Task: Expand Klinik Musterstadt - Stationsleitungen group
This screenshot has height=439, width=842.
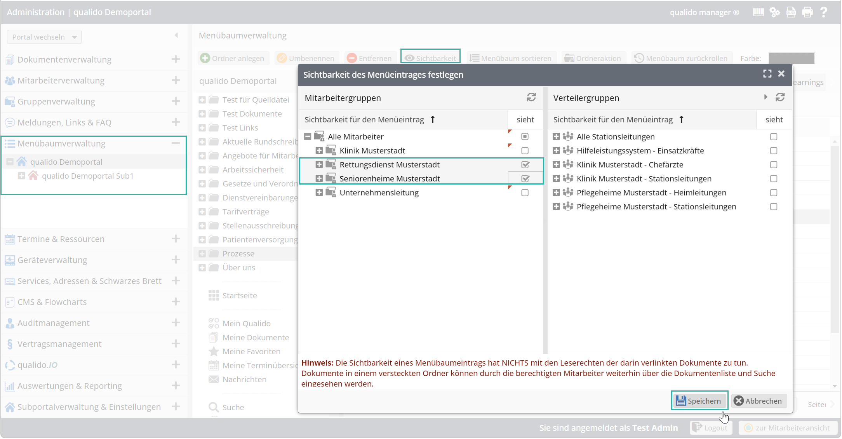Action: point(556,178)
